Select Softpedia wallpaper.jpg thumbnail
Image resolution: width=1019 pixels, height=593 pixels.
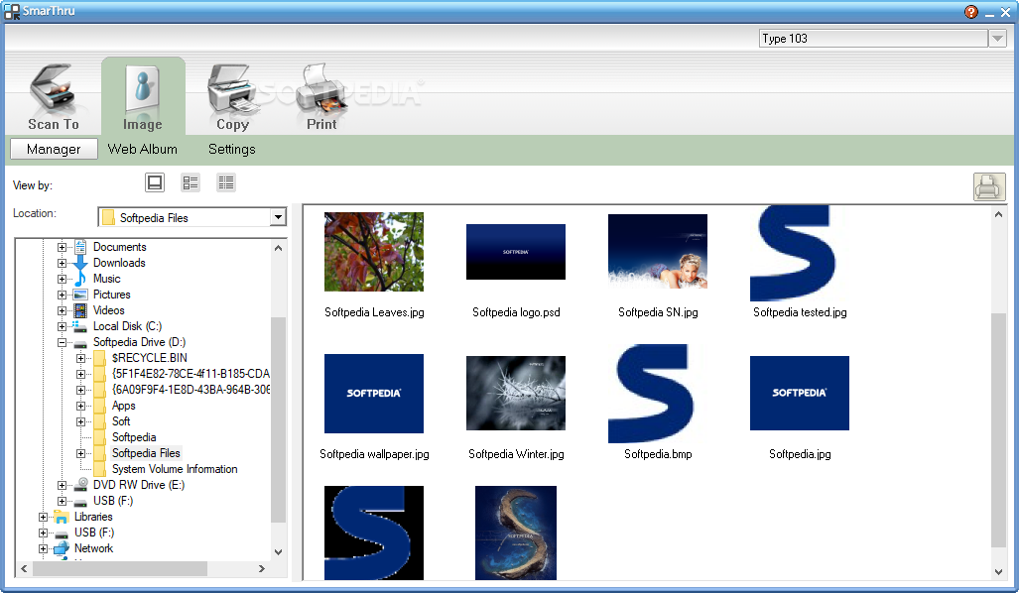(x=374, y=394)
